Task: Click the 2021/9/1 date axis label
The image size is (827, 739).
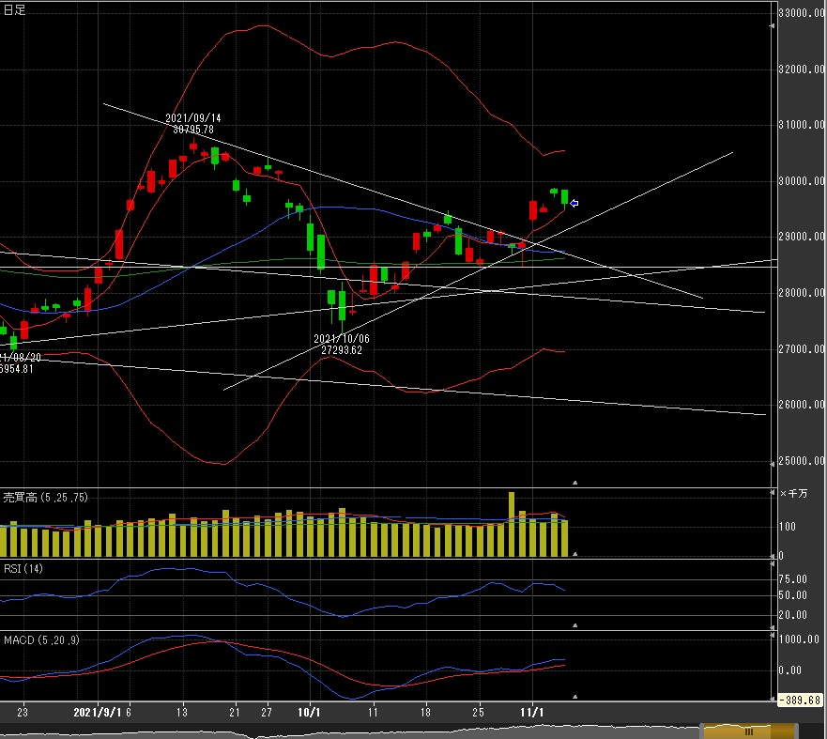Action: [x=97, y=713]
